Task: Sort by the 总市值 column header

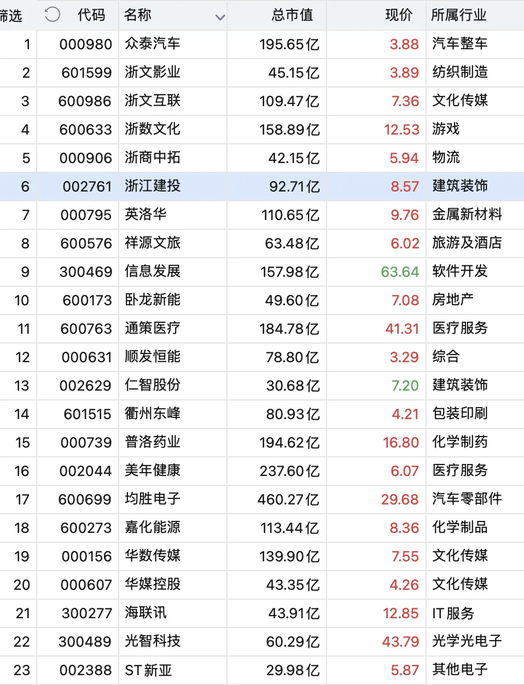Action: [x=293, y=15]
